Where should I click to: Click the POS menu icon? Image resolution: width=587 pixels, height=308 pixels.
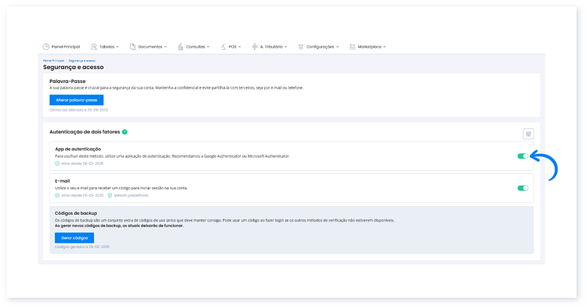click(223, 46)
